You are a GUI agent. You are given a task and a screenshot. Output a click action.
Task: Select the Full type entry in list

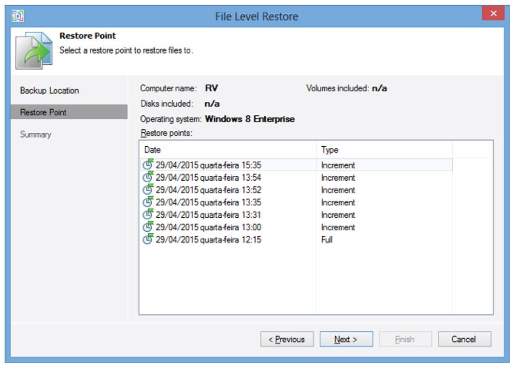(x=327, y=239)
